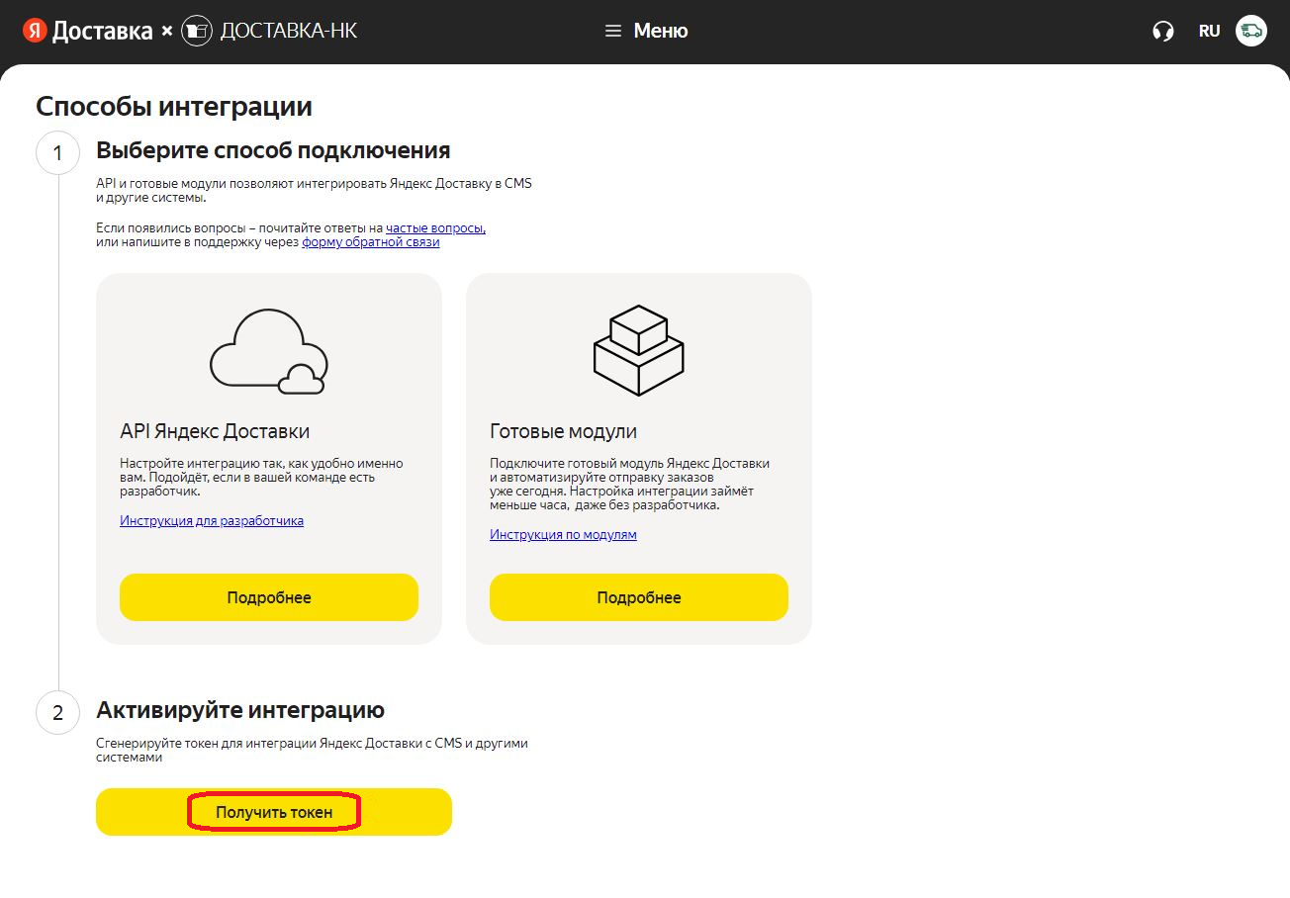Click the stacked boxes modules illustration
Viewport: 1290px width, 898px height.
[x=638, y=350]
